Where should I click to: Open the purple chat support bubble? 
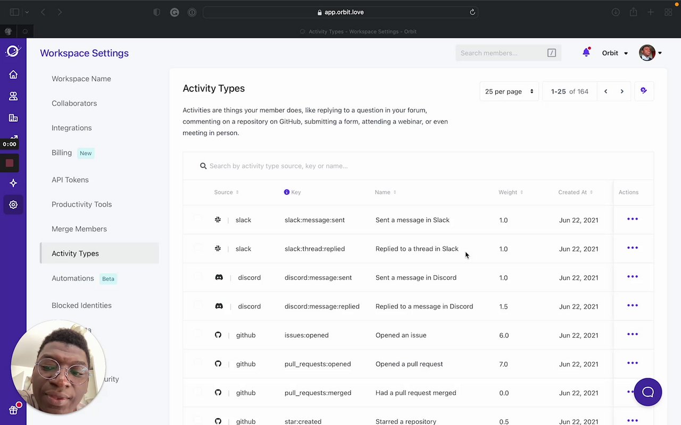pyautogui.click(x=647, y=393)
